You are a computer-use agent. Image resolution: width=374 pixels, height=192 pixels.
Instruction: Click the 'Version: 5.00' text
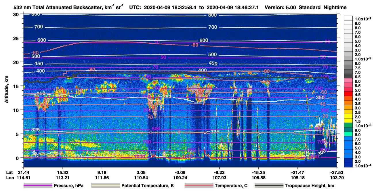coord(280,7)
